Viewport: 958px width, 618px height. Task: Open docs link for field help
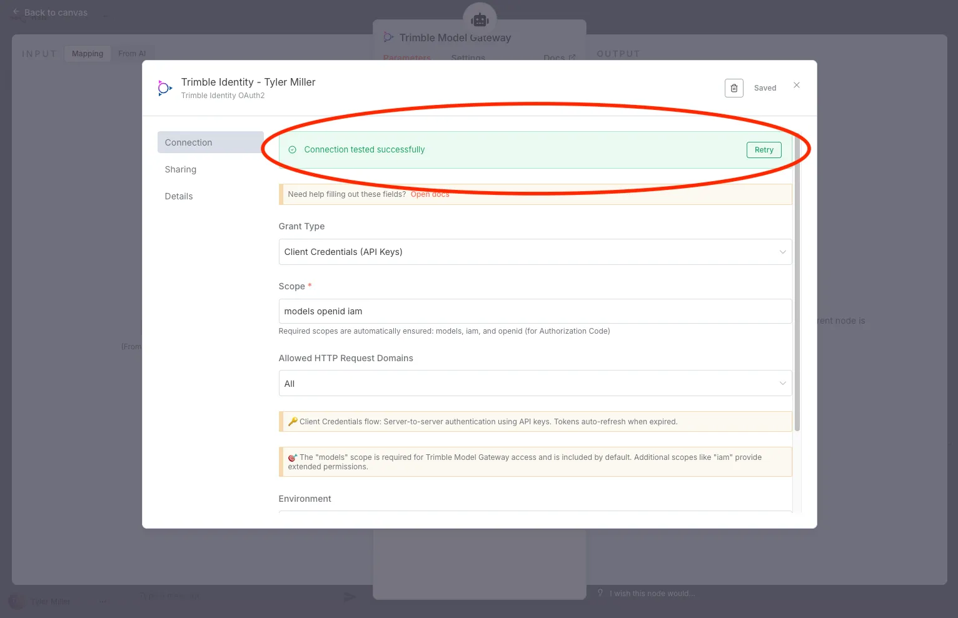[x=430, y=194]
